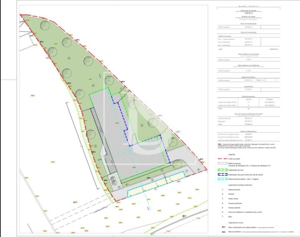Click the white proposed-building legend rectangle

pyautogui.click(x=222, y=163)
